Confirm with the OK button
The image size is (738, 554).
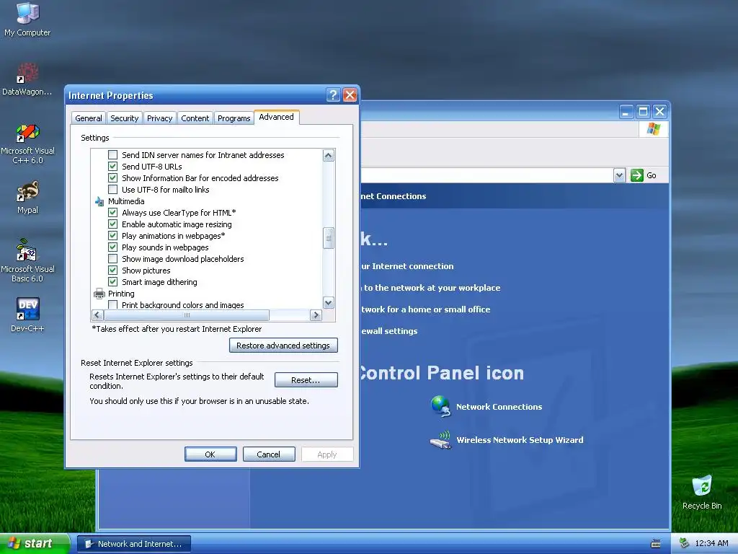pyautogui.click(x=210, y=454)
